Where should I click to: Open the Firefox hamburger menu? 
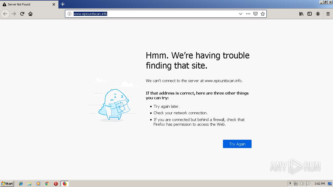coord(328,14)
